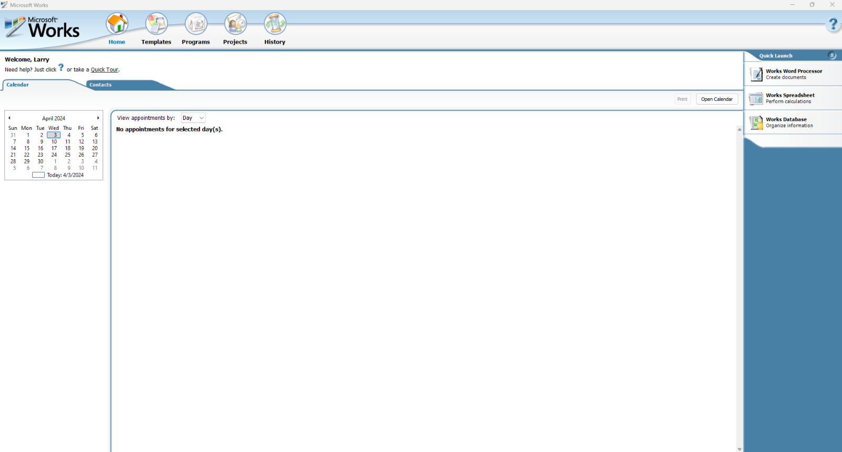Screen dimensions: 842x452
Task: Select April 21 in the mini calendar
Action: point(13,155)
